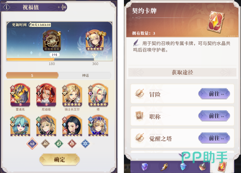Go to 冒险 via 前往 button

coord(214,94)
